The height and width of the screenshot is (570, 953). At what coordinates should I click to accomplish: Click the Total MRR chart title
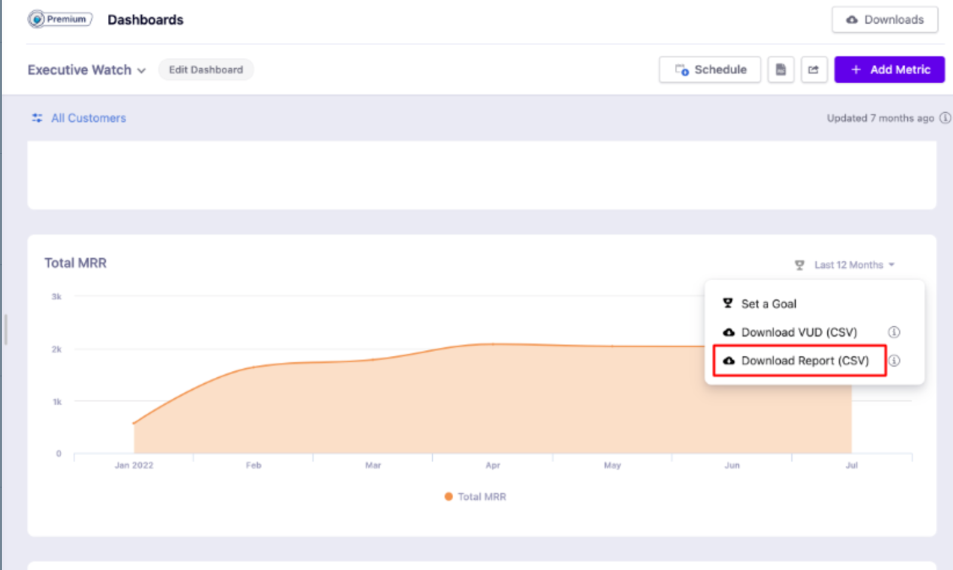click(x=76, y=263)
